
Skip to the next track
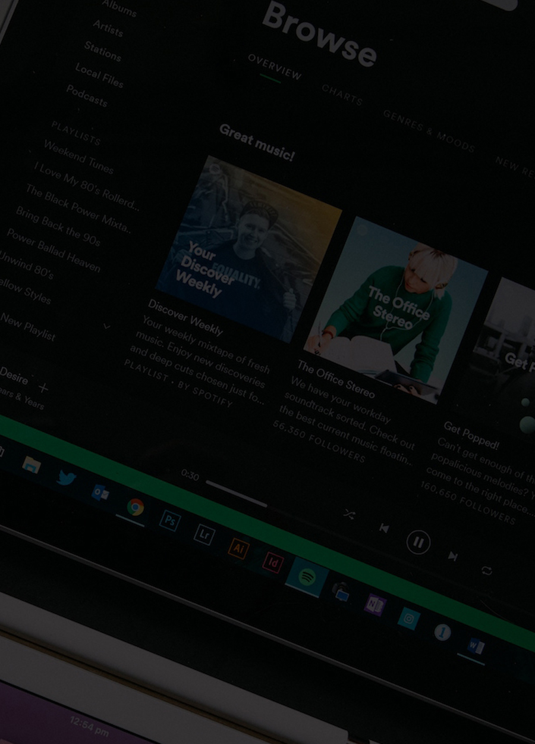click(x=453, y=557)
